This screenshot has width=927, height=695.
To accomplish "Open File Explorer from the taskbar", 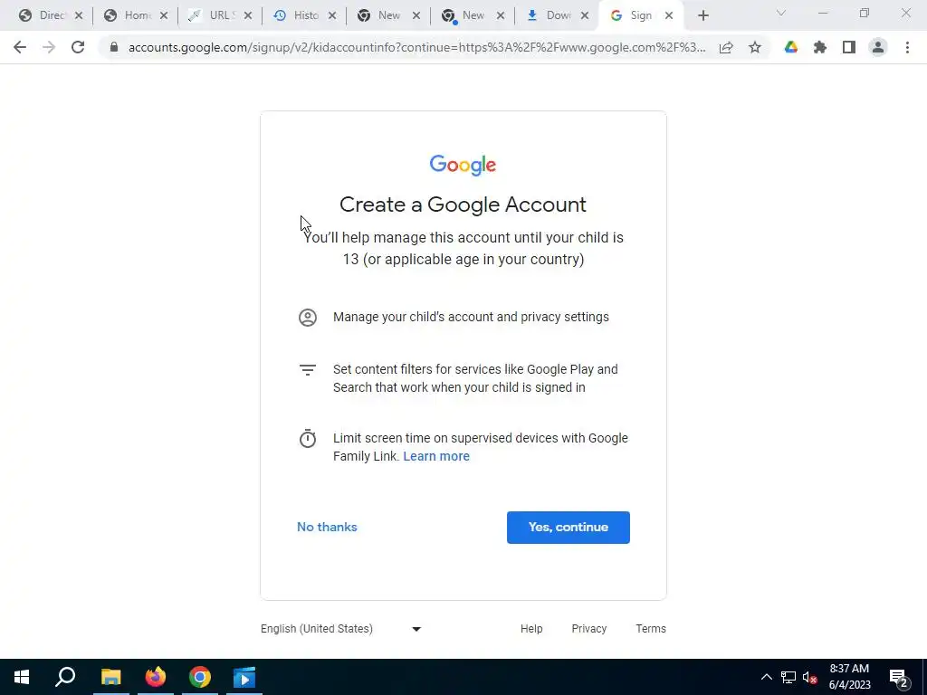I will pos(110,677).
